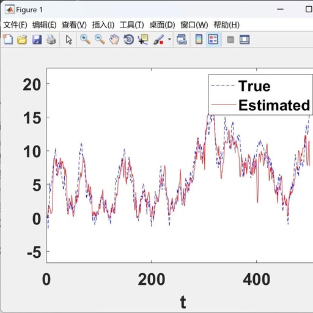This screenshot has width=313, height=313.
Task: Toggle the Insert Legend toolbar button
Action: point(213,40)
